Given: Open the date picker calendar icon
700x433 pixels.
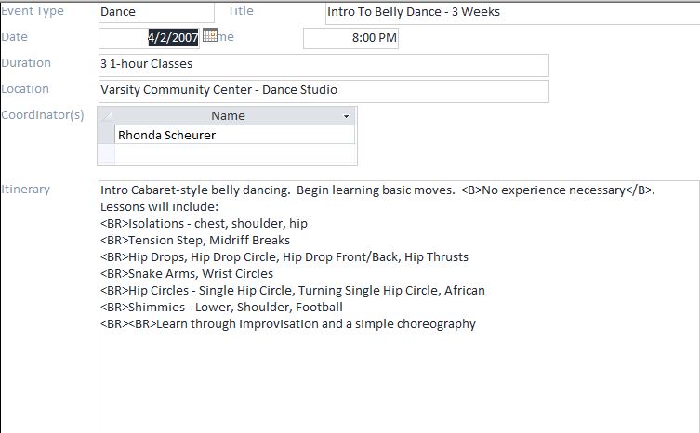Looking at the screenshot, I should (208, 35).
